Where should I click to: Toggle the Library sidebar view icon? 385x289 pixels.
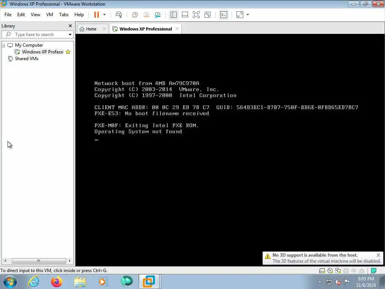174,15
